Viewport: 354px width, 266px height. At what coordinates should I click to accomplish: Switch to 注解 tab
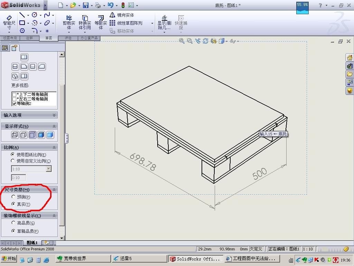29,38
